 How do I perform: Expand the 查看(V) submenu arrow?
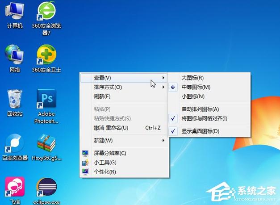click(x=163, y=78)
